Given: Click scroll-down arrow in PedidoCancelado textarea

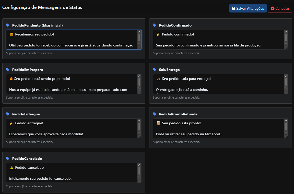Looking at the screenshot, I should point(139,177).
